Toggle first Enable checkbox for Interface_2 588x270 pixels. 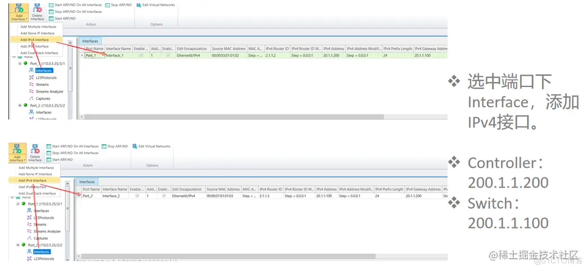(137, 196)
